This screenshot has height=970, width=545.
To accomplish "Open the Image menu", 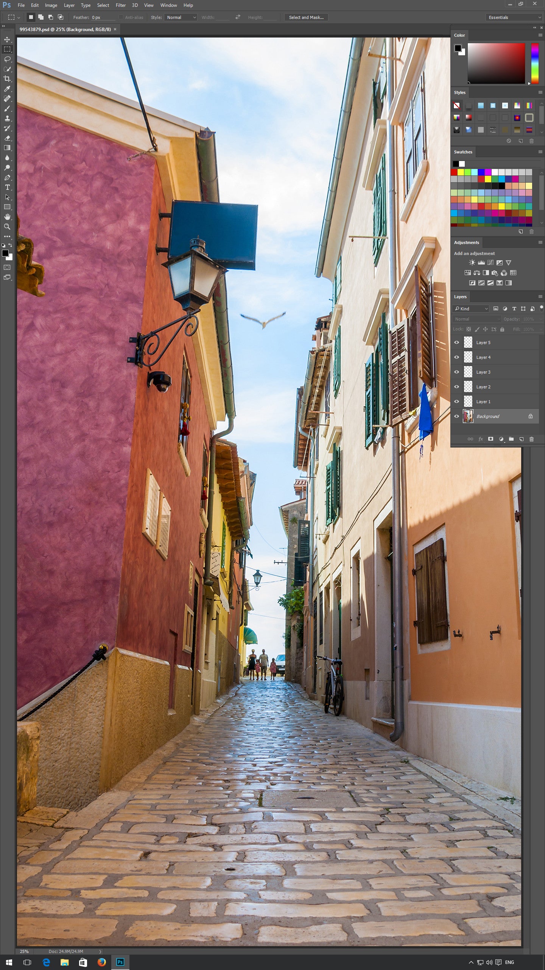I will click(51, 5).
